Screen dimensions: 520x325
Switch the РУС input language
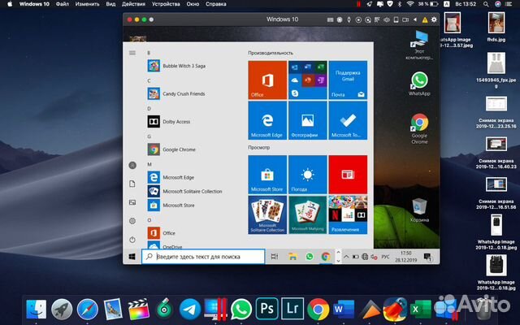point(385,257)
